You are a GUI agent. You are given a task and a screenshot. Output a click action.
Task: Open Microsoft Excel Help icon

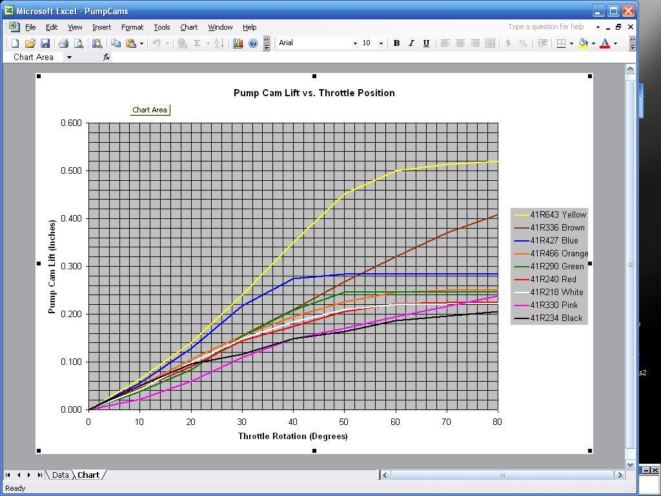click(x=253, y=43)
